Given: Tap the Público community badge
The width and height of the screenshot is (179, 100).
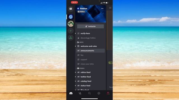Looking at the screenshot, I should 81,12.
